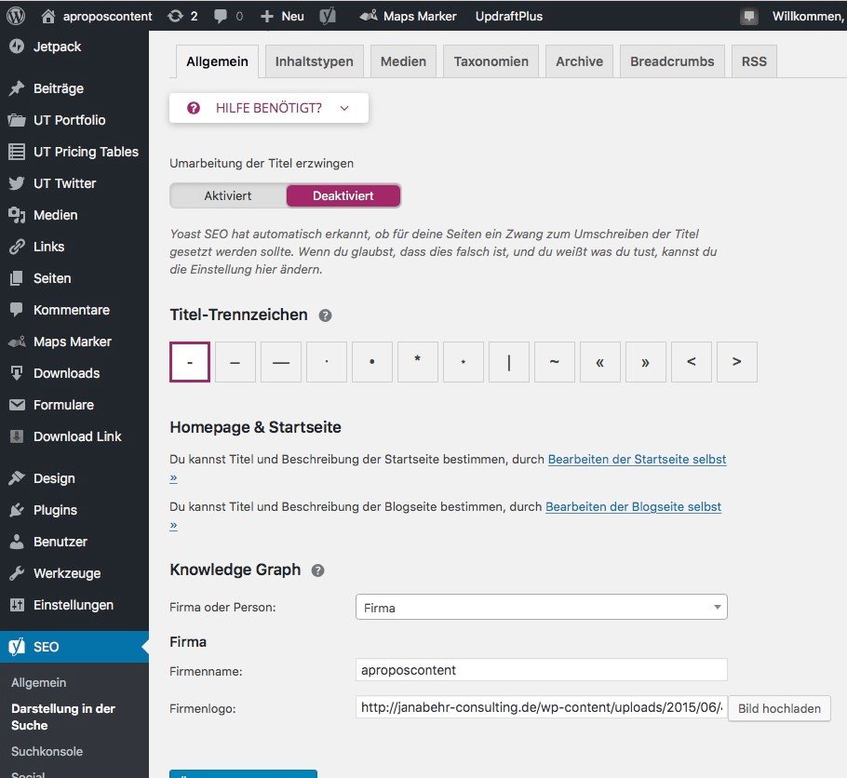The width and height of the screenshot is (847, 778).
Task: Click the Kommentare bubble icon in sidebar
Action: click(x=17, y=310)
